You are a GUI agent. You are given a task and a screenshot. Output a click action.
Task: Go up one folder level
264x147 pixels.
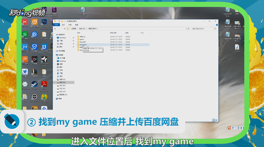[64, 29]
